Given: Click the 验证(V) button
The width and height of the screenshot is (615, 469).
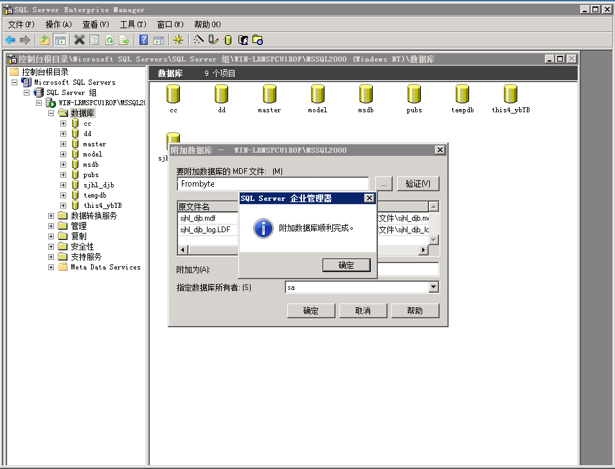Looking at the screenshot, I should pyautogui.click(x=418, y=184).
